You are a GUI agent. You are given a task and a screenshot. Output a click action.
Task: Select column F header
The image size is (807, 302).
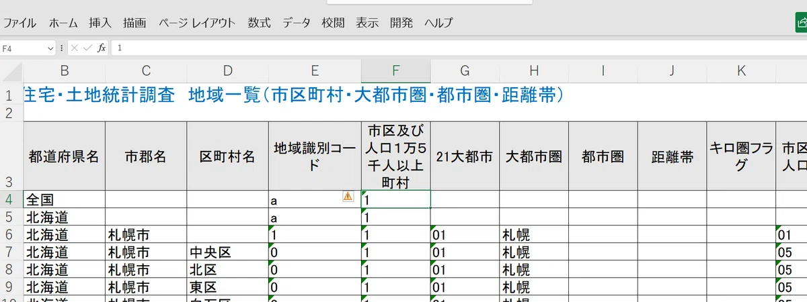pyautogui.click(x=396, y=70)
